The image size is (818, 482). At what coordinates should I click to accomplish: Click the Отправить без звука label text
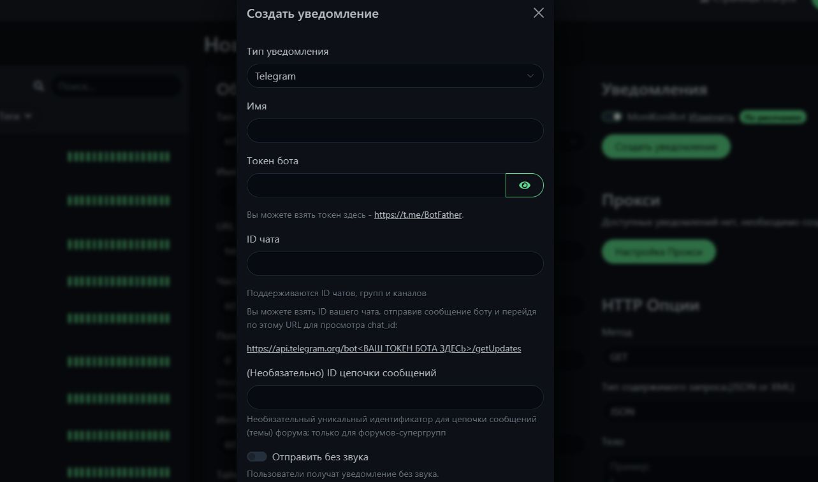click(x=320, y=457)
